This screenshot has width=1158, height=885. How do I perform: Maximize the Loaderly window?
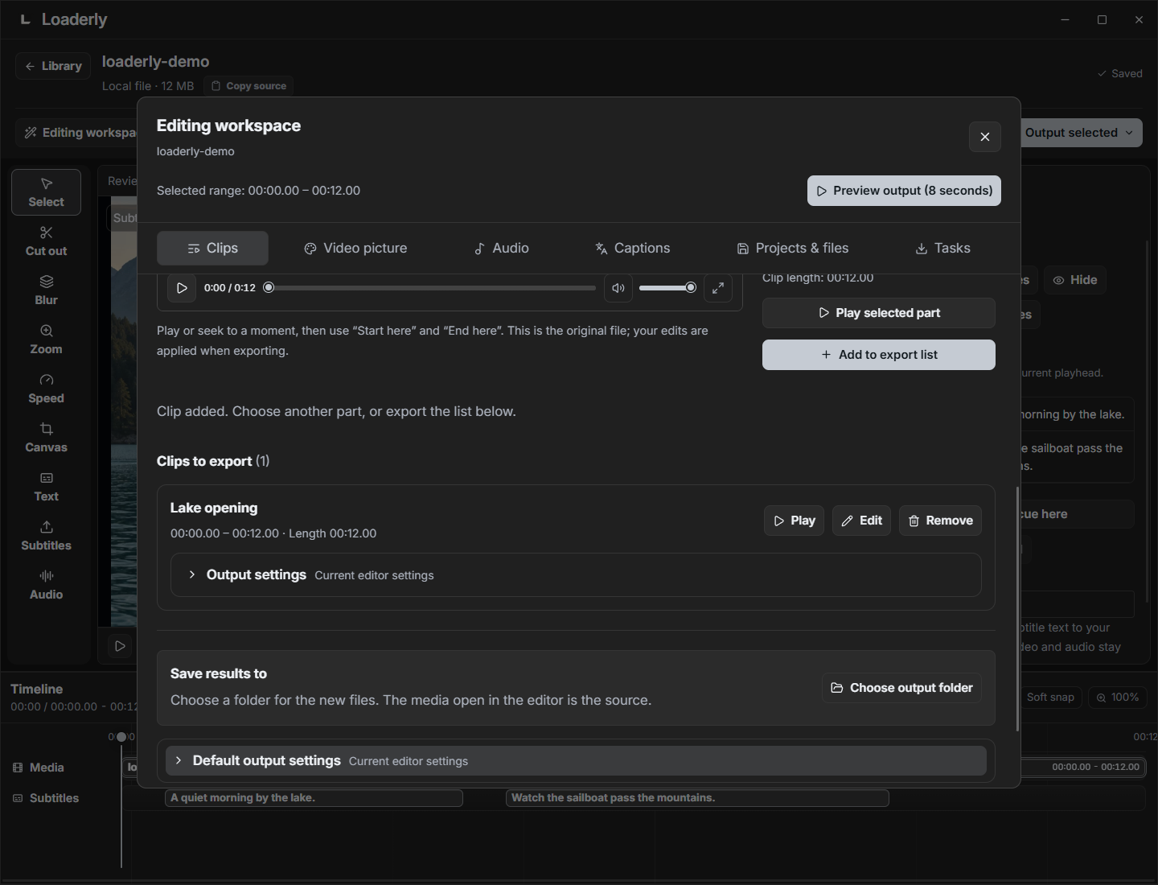1102,19
